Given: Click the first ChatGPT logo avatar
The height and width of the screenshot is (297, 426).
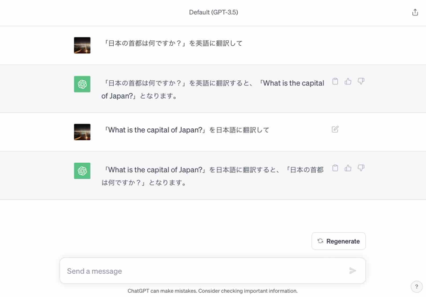Looking at the screenshot, I should (82, 84).
